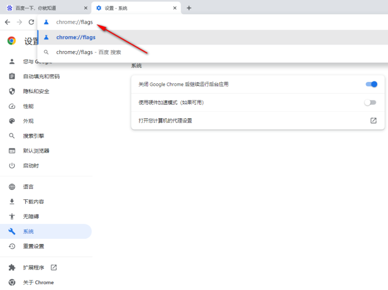Close the 百度一下 tab
This screenshot has height=290, width=388.
pos(86,8)
